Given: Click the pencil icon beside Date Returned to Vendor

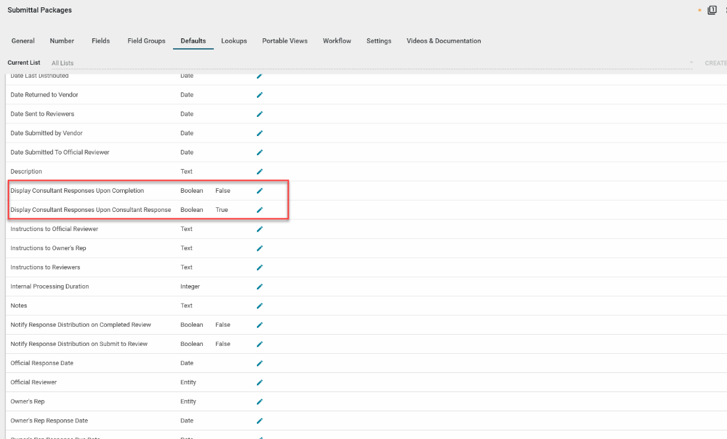Looking at the screenshot, I should click(260, 95).
